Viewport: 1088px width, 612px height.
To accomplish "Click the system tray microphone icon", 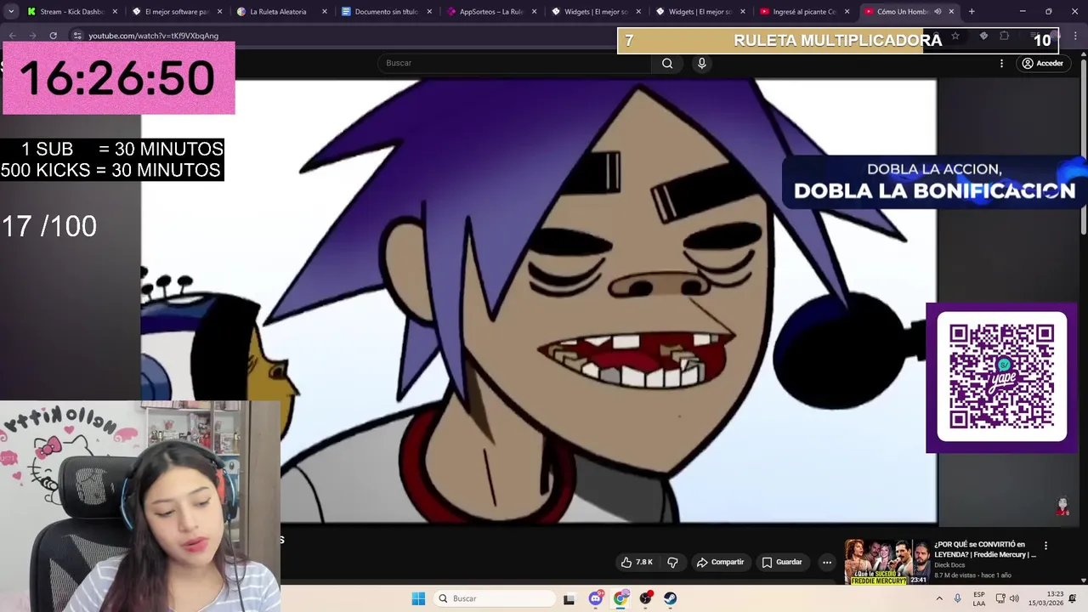I will click(x=958, y=598).
